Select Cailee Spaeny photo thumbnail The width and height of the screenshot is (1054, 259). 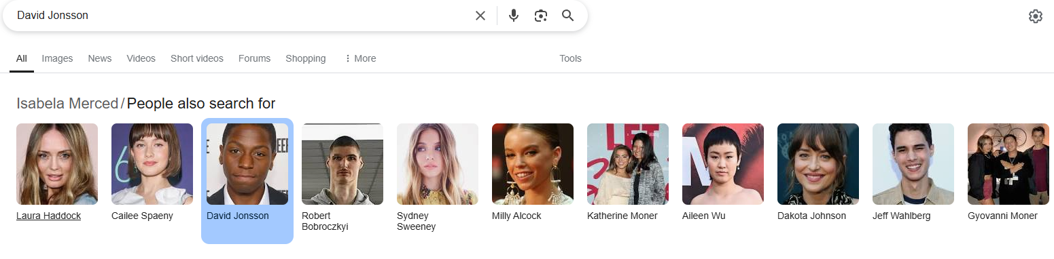tap(152, 164)
